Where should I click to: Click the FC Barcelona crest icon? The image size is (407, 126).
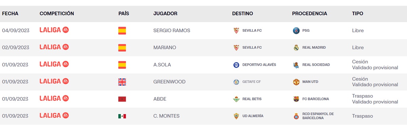pos(296,99)
